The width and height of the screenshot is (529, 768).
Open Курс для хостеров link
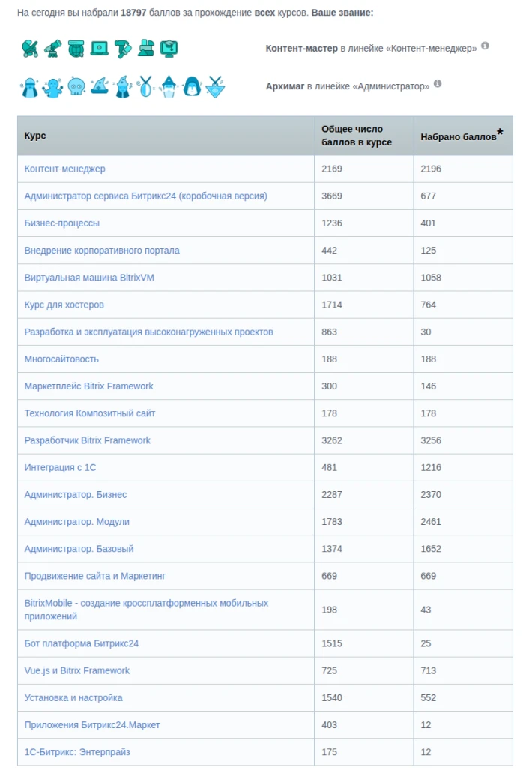tap(64, 304)
